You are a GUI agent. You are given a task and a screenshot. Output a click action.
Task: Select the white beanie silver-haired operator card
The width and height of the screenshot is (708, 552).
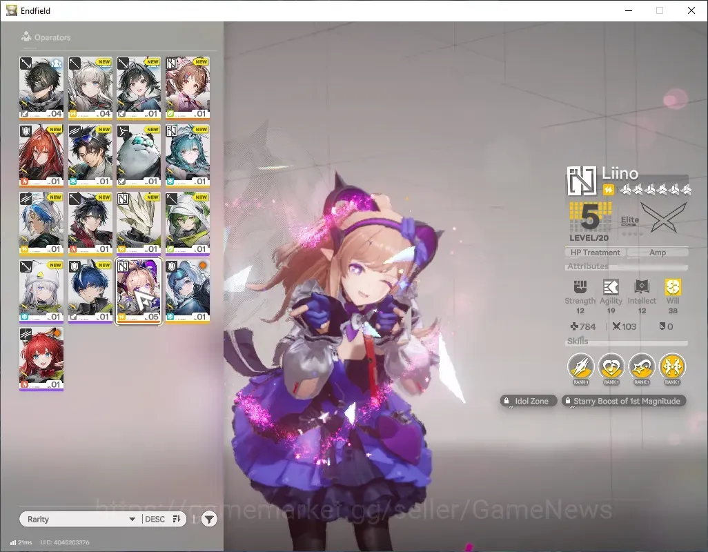41,290
